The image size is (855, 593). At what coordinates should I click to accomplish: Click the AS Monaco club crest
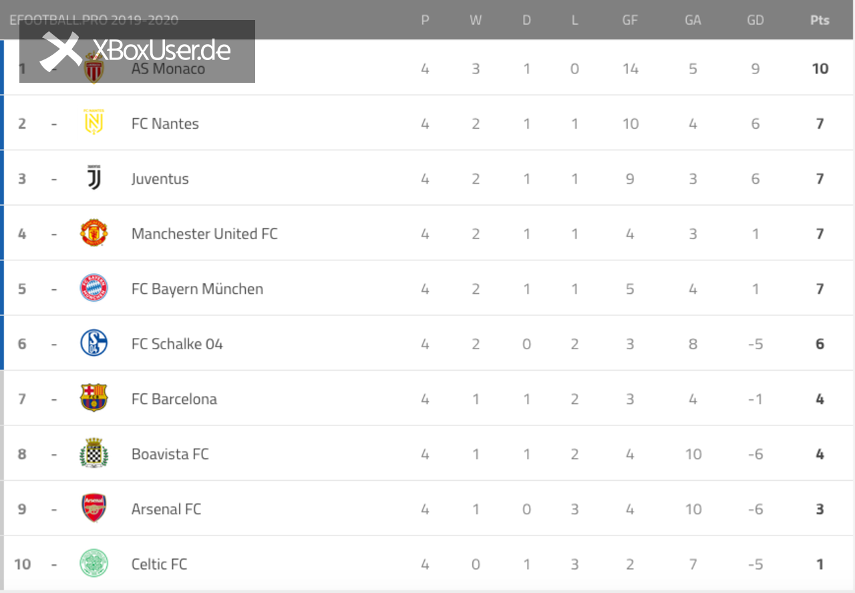click(94, 68)
